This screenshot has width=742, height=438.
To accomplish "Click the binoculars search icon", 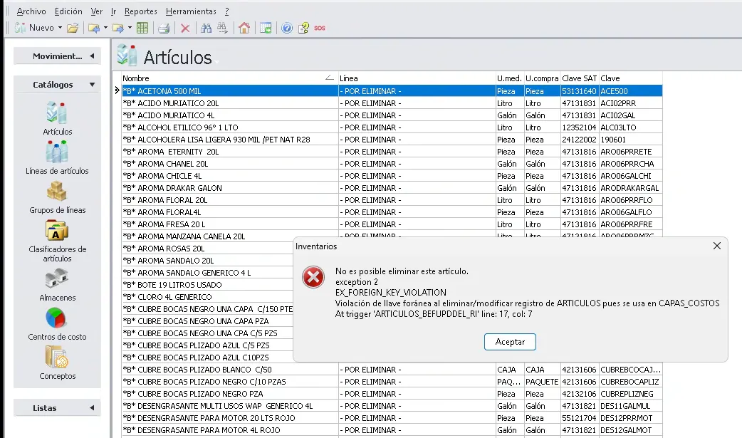I will pyautogui.click(x=206, y=28).
